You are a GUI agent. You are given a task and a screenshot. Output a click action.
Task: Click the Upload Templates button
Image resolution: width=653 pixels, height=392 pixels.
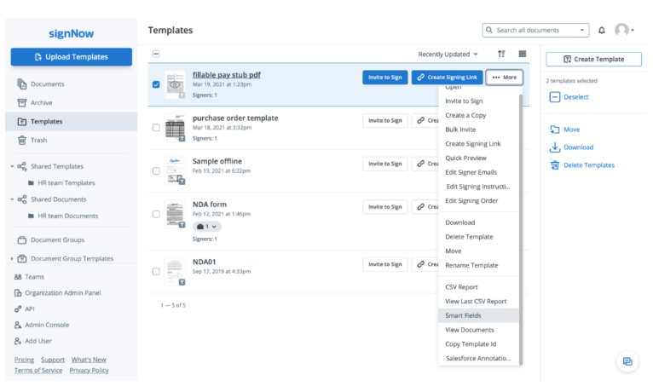point(72,57)
